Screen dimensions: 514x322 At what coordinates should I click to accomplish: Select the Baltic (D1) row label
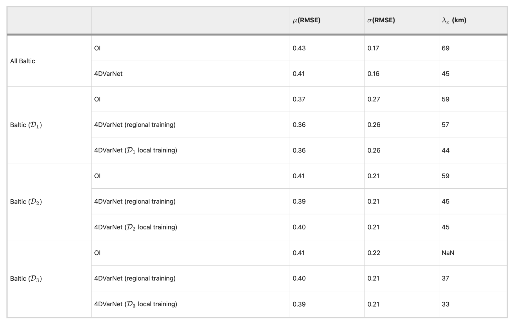pyautogui.click(x=26, y=125)
